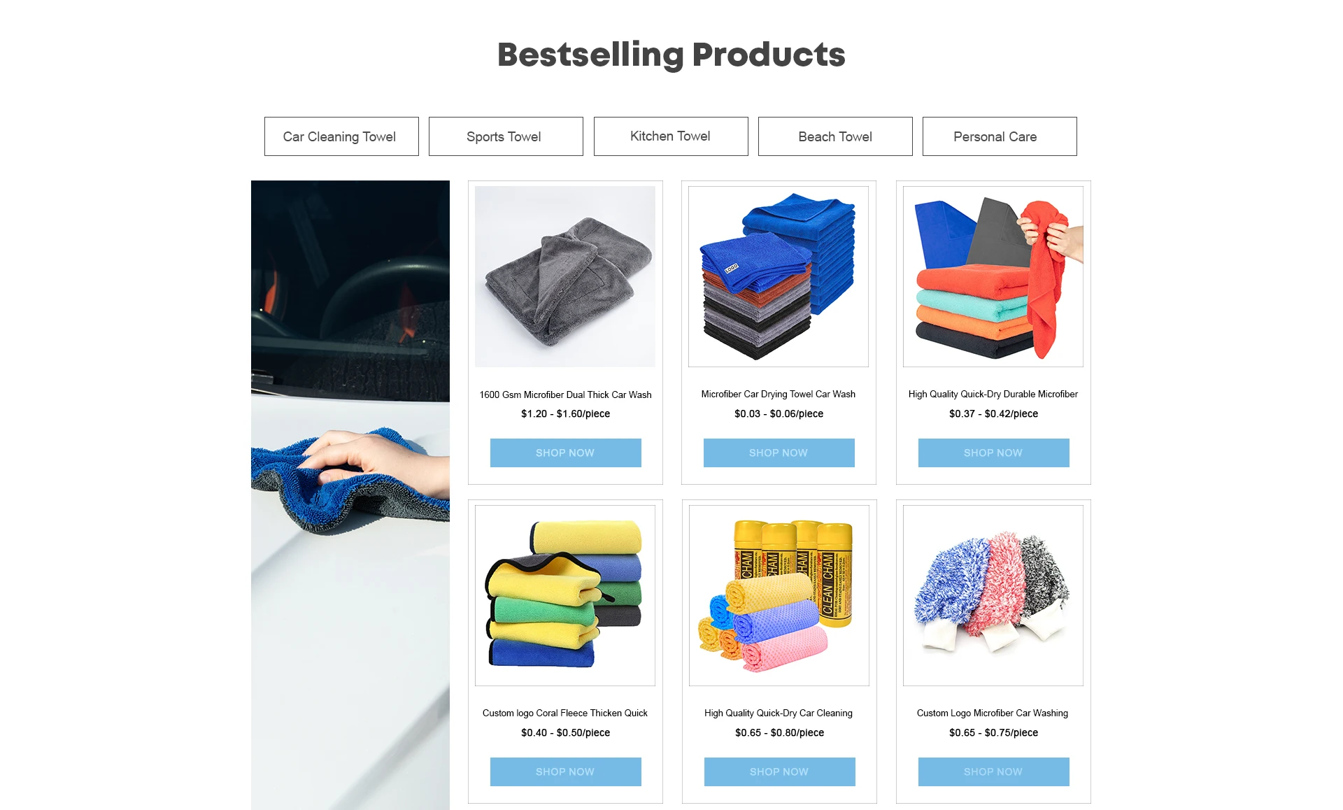Image resolution: width=1343 pixels, height=810 pixels.
Task: Open the blue stacked drying towels image
Action: tap(779, 276)
